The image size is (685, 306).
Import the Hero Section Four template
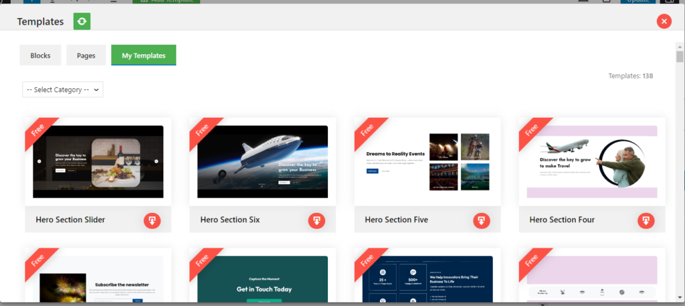(x=646, y=221)
